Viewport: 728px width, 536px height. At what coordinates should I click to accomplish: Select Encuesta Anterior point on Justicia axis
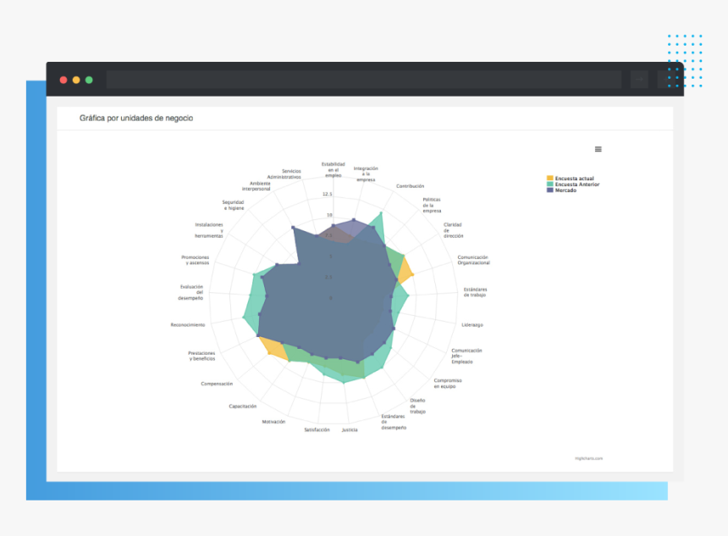(344, 382)
